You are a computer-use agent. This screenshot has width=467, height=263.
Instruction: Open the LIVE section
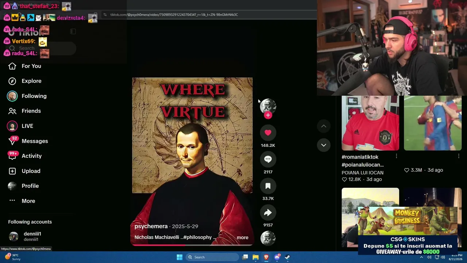20,126
